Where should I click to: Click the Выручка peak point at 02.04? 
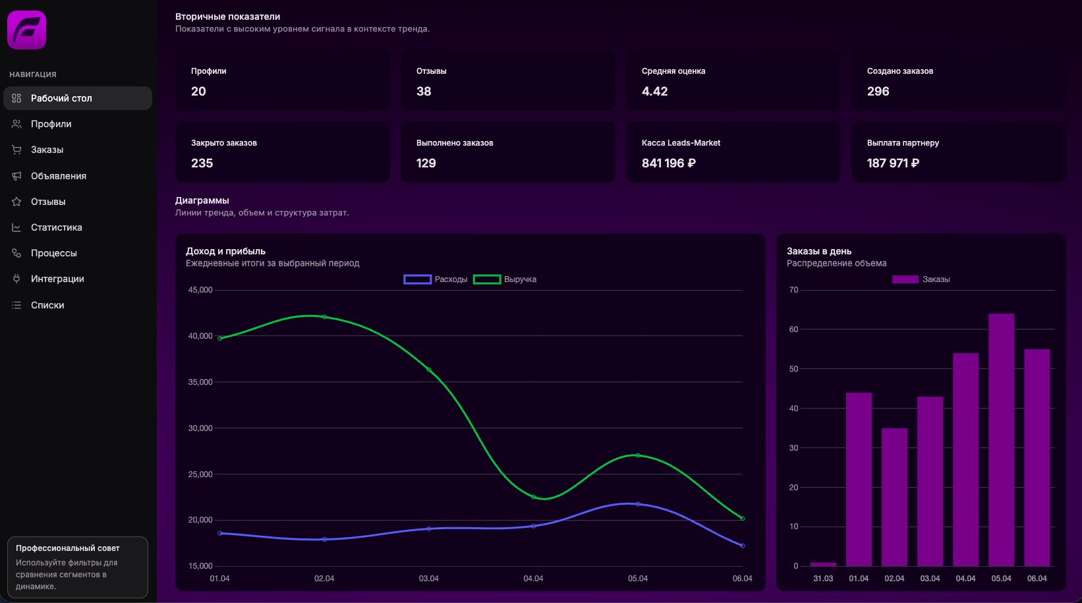[324, 317]
